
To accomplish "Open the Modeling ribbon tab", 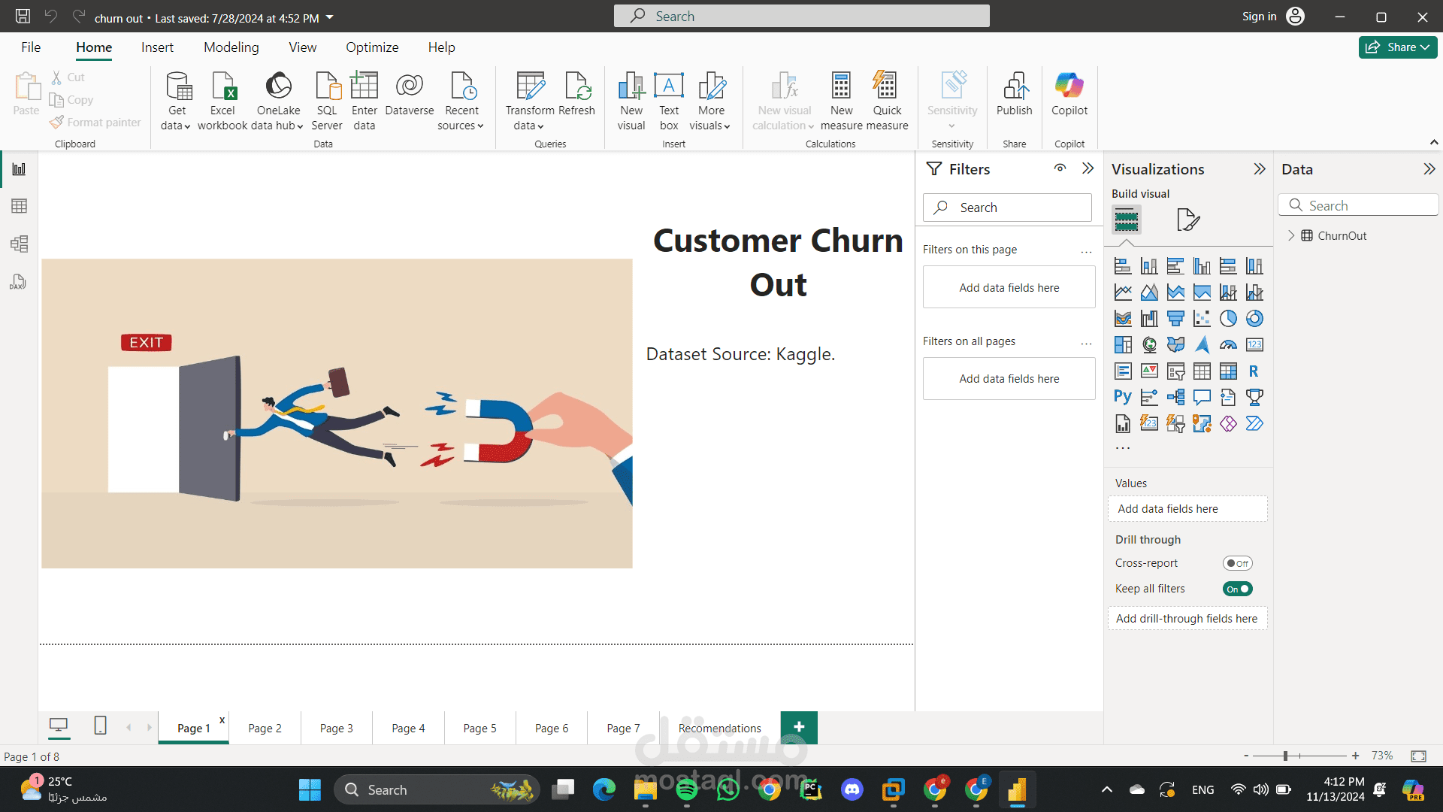I will click(x=231, y=47).
